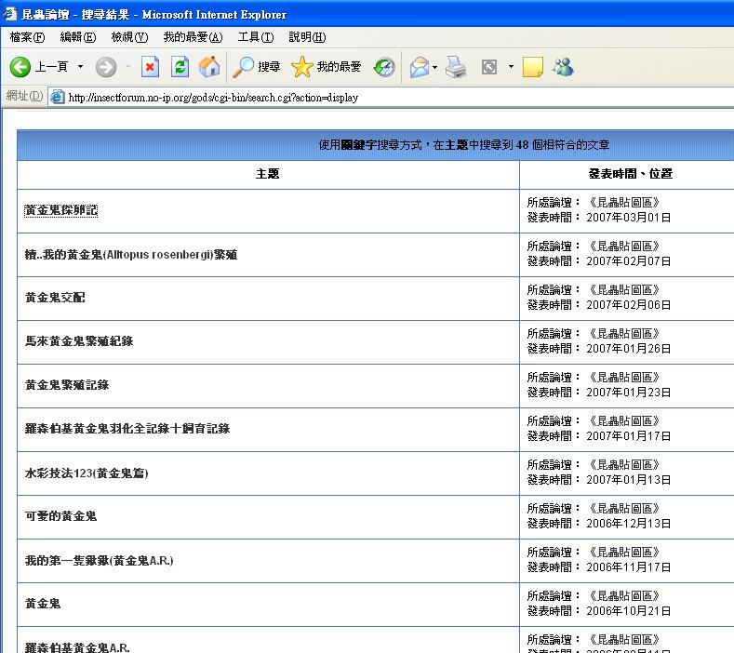Open the History toolbar icon
The width and height of the screenshot is (734, 653).
point(384,67)
